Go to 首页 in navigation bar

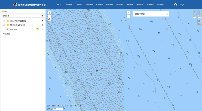(59, 5)
